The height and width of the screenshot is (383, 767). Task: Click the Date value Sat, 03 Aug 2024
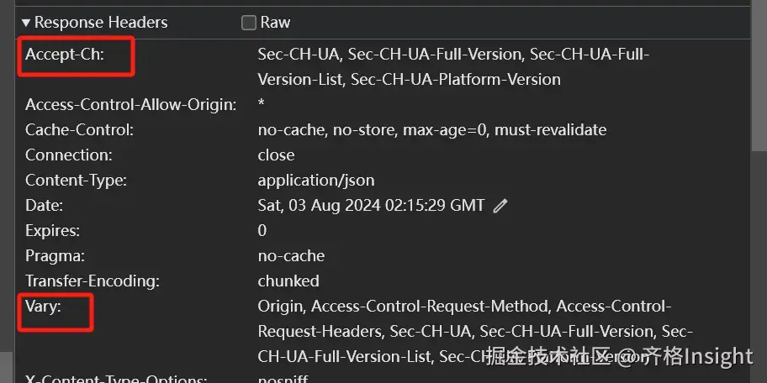tap(371, 206)
